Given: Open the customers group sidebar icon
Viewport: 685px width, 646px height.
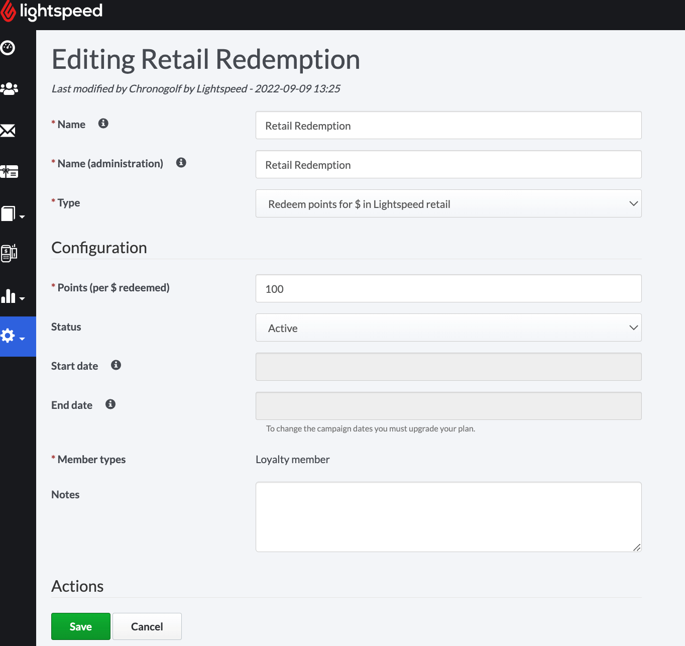Looking at the screenshot, I should tap(9, 89).
